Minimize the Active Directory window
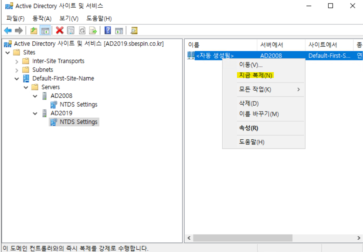 coord(309,6)
